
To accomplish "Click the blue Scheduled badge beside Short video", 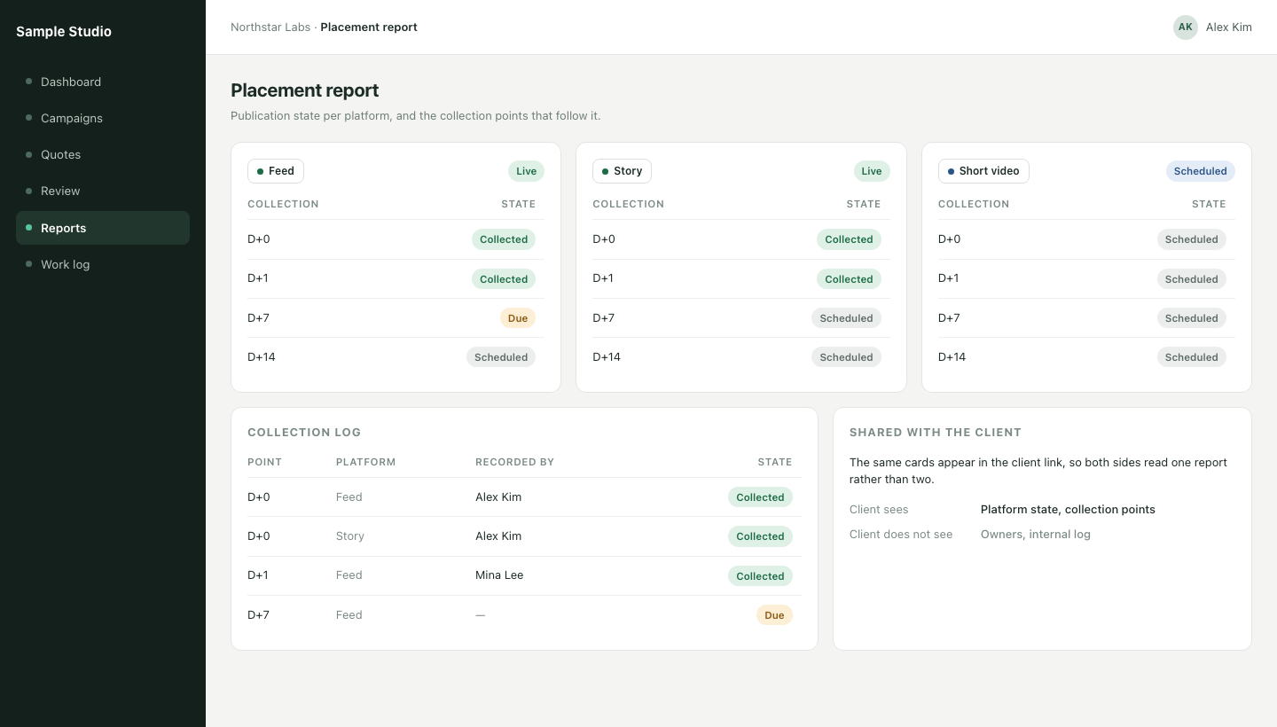I will pos(1201,171).
